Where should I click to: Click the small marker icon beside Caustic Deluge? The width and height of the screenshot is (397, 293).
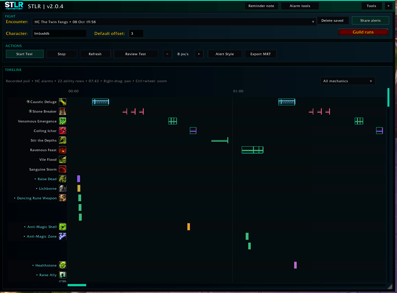click(28, 102)
